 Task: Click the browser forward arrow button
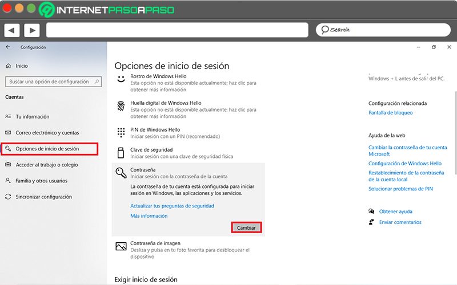click(x=32, y=30)
